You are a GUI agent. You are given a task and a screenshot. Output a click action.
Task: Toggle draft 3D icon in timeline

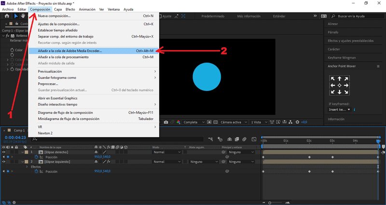click(x=220, y=139)
